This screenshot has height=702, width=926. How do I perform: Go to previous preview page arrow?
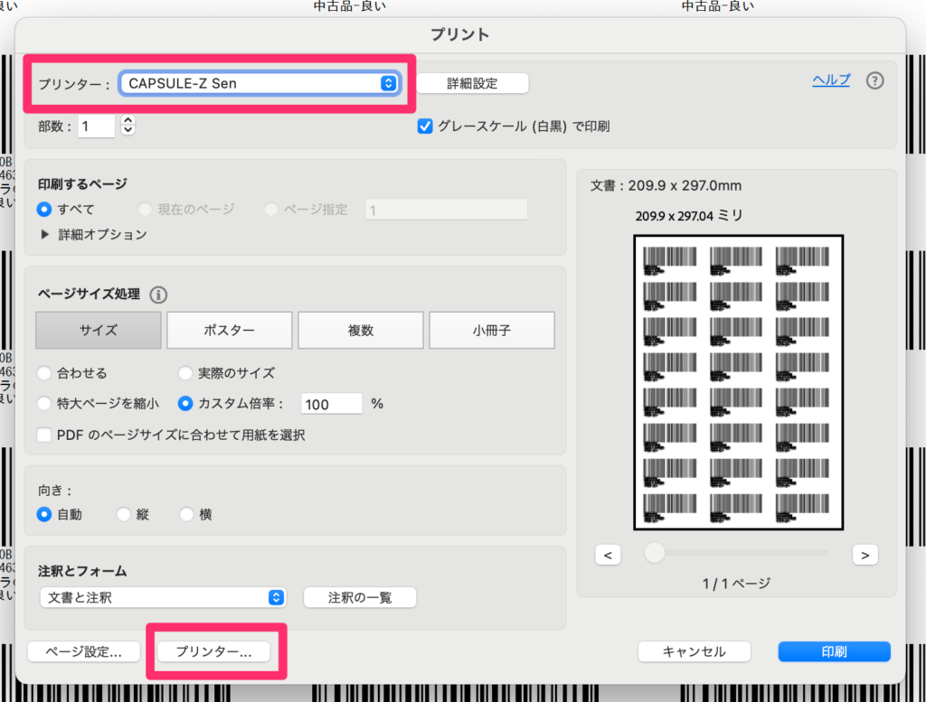tap(607, 555)
